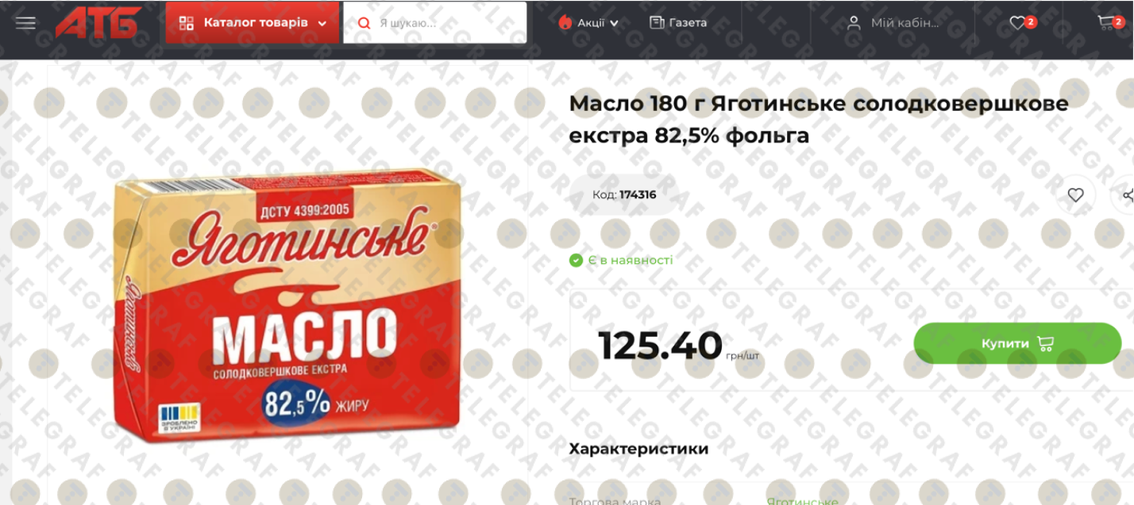This screenshot has height=505, width=1134.
Task: Expand the Акції dropdown chevron
Action: click(614, 24)
